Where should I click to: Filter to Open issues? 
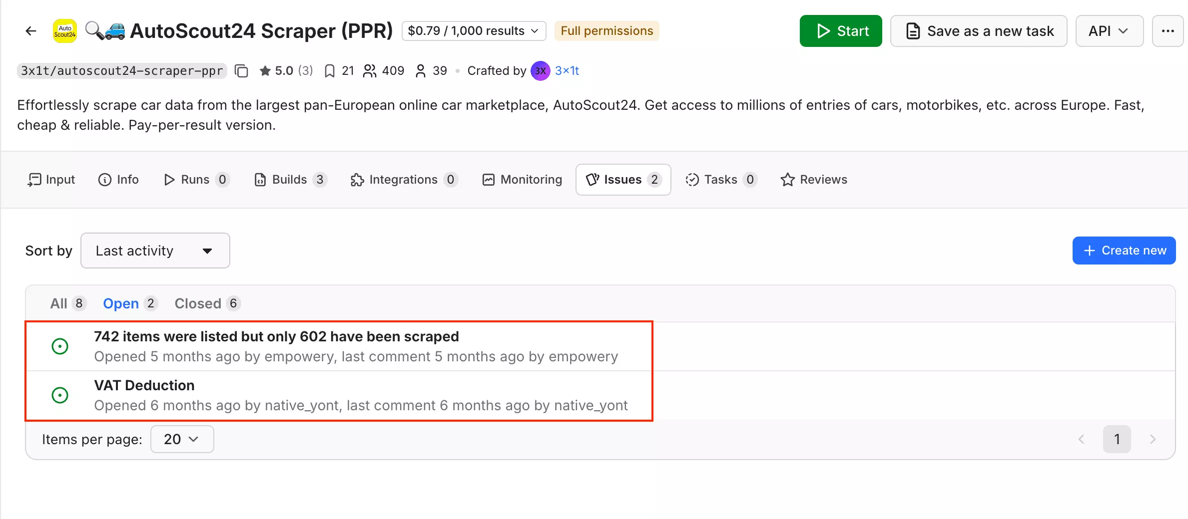coord(130,303)
